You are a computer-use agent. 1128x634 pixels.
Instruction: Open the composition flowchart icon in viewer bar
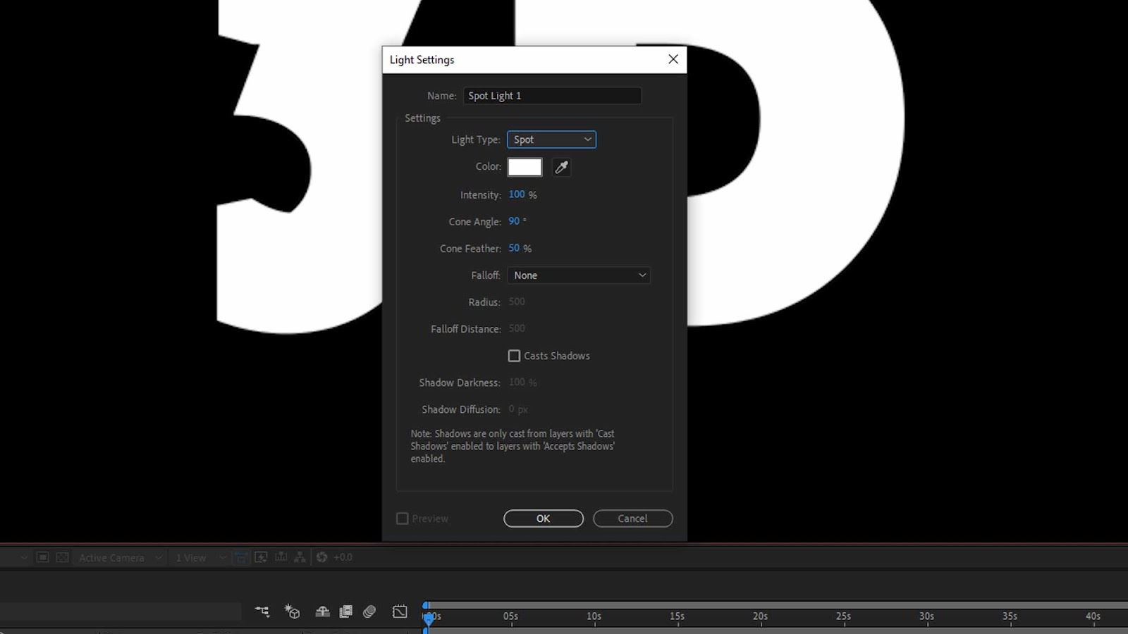coord(300,557)
